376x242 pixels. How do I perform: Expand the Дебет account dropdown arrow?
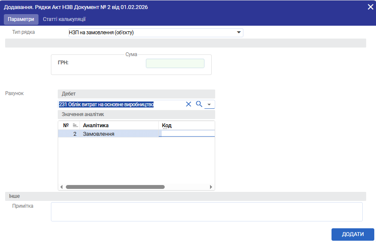(209, 105)
